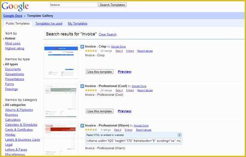Open the Holiday category
This screenshot has height=157, width=246.
(x=10, y=135)
